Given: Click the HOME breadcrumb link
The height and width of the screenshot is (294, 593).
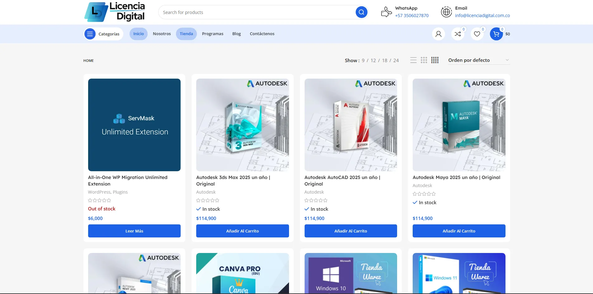Looking at the screenshot, I should pos(88,61).
